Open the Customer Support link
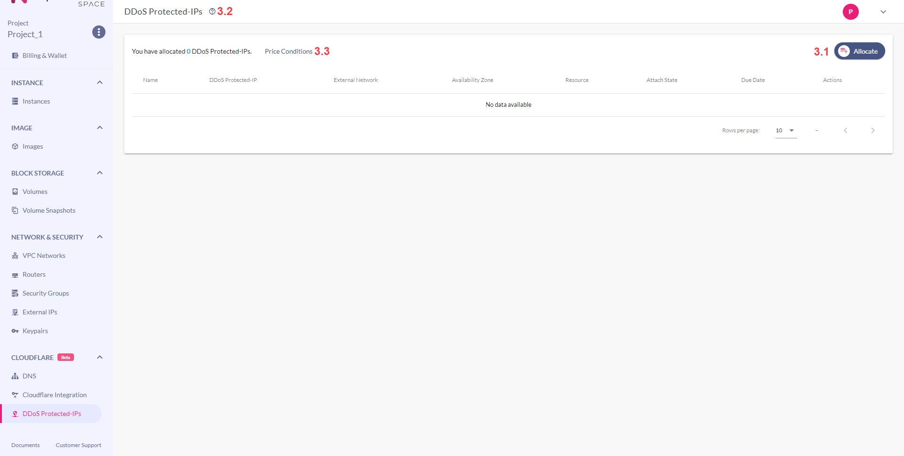This screenshot has height=456, width=904. coord(78,445)
